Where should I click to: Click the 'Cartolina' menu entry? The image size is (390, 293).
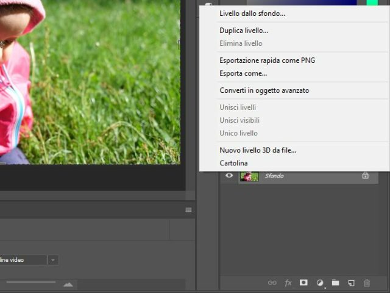pos(233,163)
